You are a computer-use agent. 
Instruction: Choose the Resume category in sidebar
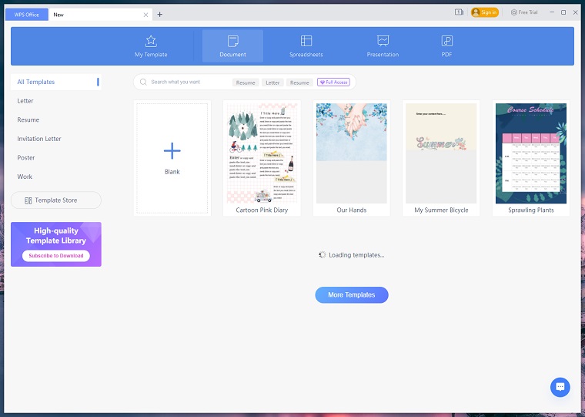(28, 120)
